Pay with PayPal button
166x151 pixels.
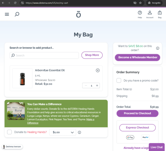pos(145,137)
